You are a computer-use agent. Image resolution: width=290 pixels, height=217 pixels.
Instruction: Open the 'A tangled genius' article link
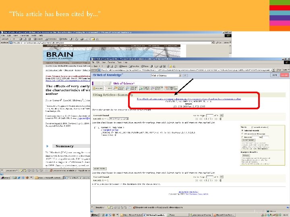click(x=110, y=130)
